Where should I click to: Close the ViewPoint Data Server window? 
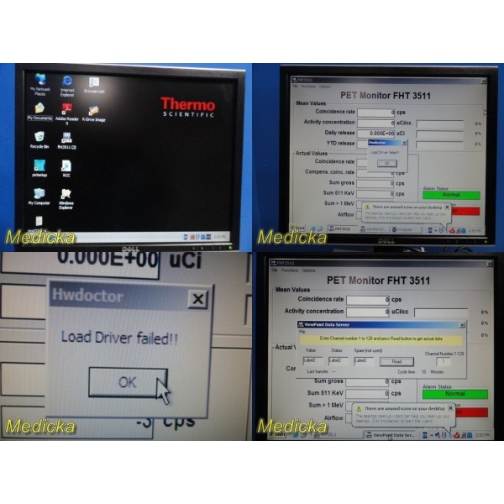tap(462, 325)
